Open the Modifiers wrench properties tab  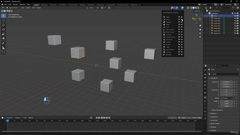pyautogui.click(x=205, y=101)
